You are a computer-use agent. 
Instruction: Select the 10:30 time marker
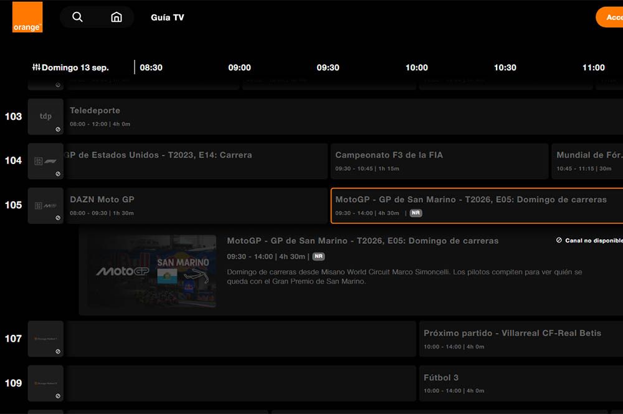[505, 67]
